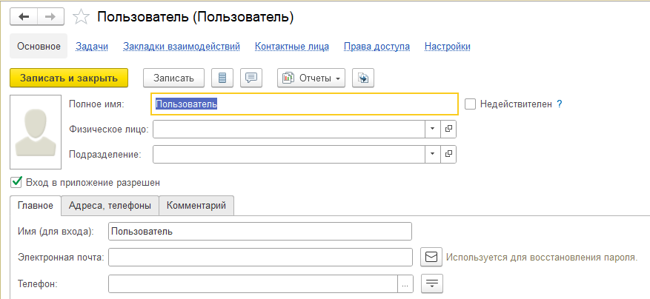Screen dimensions: 650x299
Task: Click the speech bubble toolbar icon
Action: pyautogui.click(x=253, y=78)
